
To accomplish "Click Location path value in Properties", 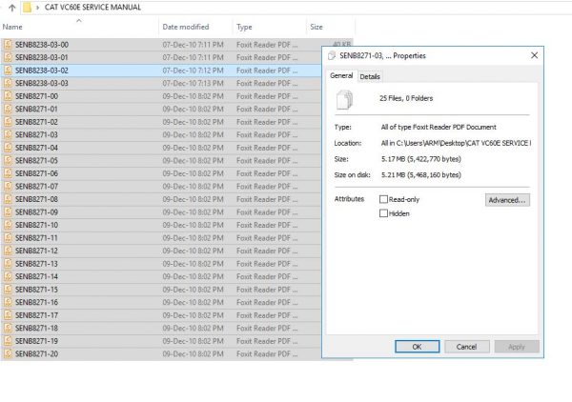I will point(456,143).
